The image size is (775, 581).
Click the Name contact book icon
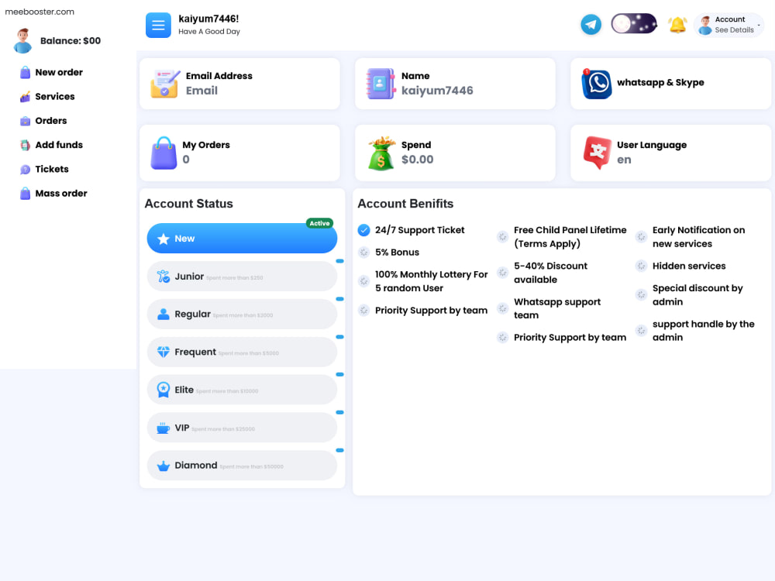point(381,84)
